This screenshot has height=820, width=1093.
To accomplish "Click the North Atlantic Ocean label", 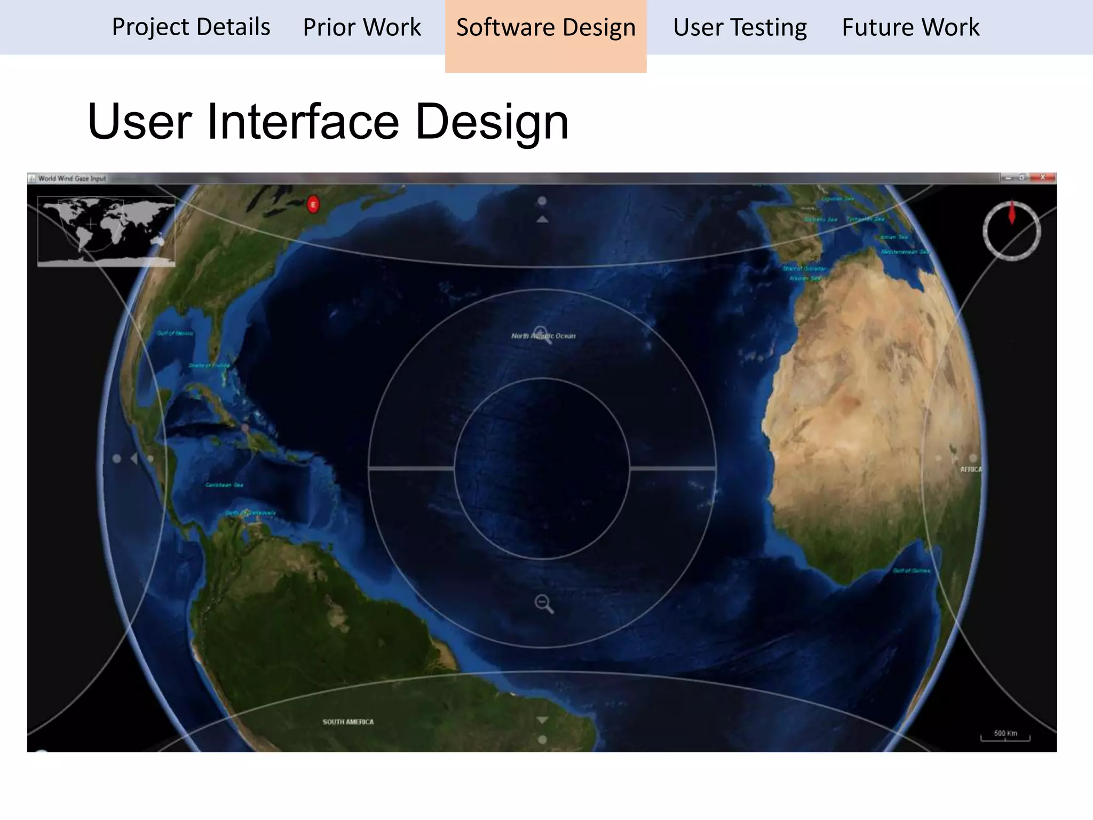I will pyautogui.click(x=543, y=336).
